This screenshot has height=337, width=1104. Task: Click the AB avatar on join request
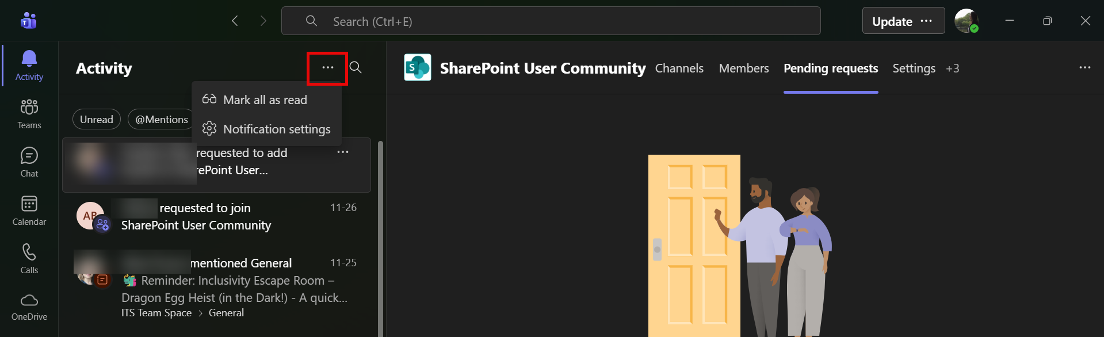point(90,216)
